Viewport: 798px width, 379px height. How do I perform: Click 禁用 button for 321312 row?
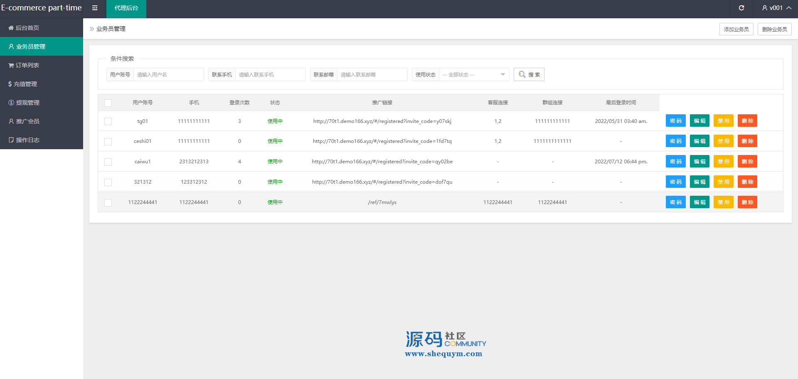723,182
